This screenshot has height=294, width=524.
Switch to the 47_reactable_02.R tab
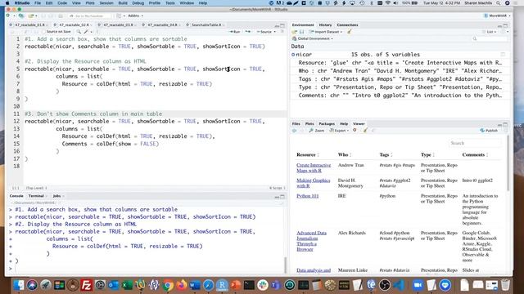pos(74,24)
